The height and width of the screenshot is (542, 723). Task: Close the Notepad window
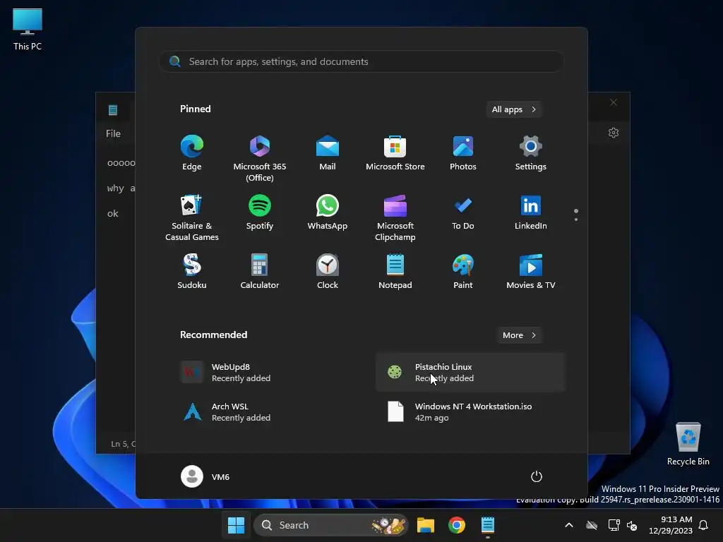614,102
